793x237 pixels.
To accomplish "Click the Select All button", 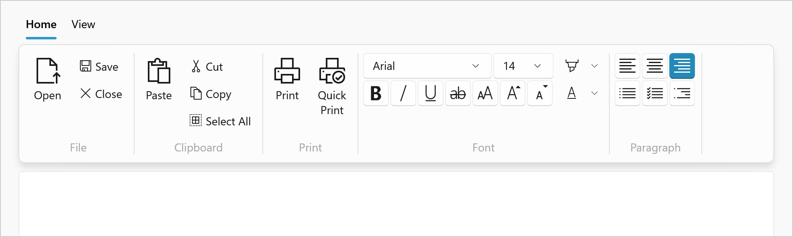I will click(x=220, y=121).
